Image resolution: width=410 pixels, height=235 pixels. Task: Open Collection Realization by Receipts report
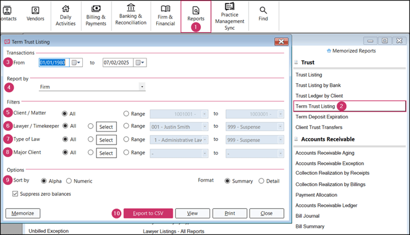333,173
